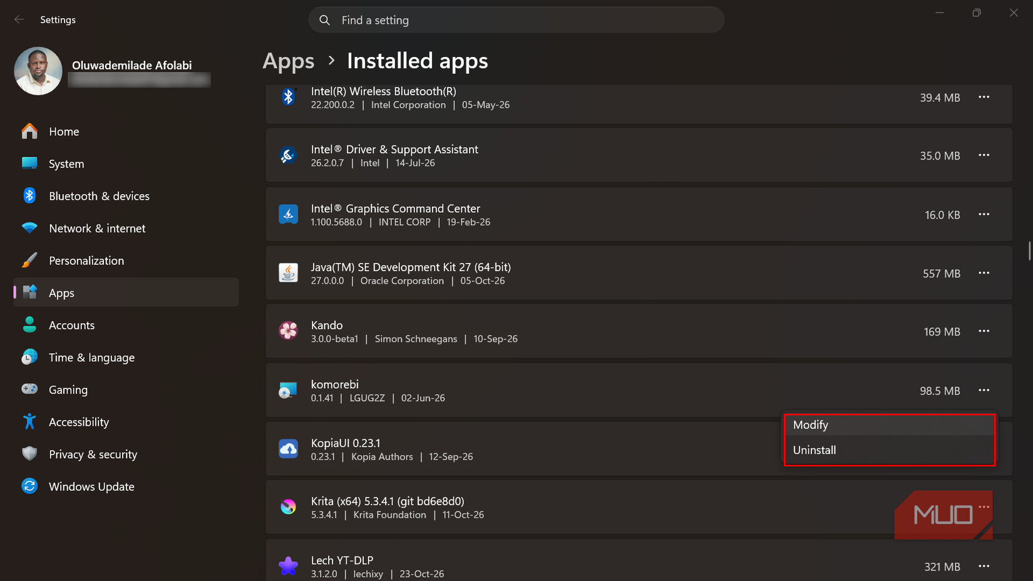The image size is (1033, 581).
Task: Click the Intel Driver & Support Assistant icon
Action: 288,155
